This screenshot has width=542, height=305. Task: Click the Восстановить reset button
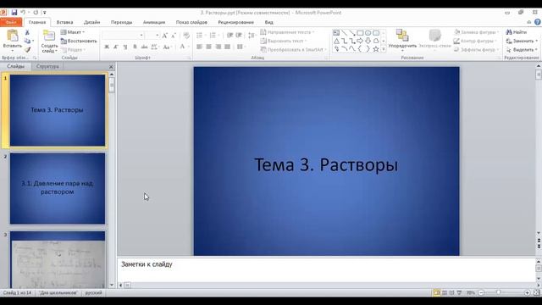[79, 41]
